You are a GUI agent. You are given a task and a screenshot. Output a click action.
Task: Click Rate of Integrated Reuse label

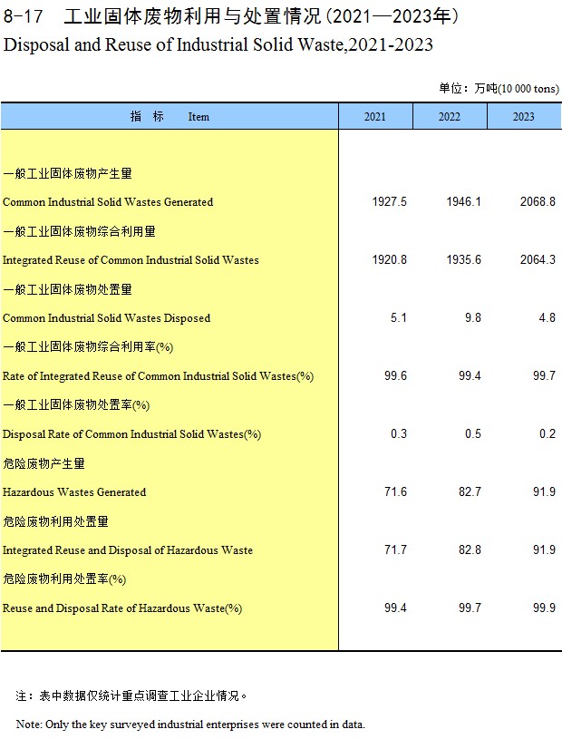pyautogui.click(x=158, y=376)
